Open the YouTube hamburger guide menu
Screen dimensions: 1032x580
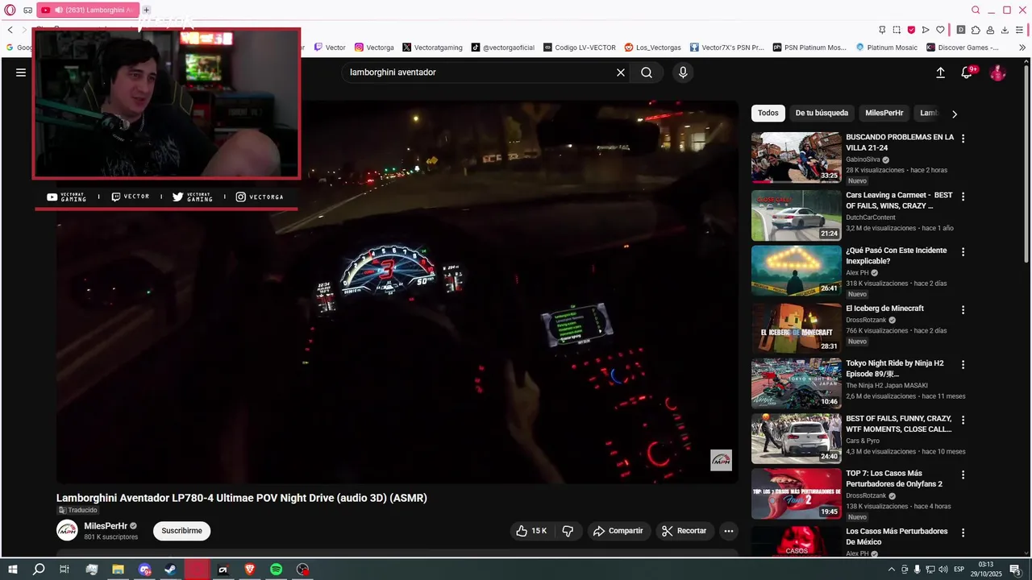(x=21, y=72)
